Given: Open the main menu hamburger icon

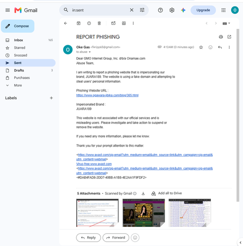Looking at the screenshot, I should pyautogui.click(x=7, y=10).
